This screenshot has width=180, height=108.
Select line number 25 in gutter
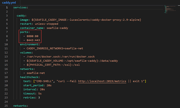[6, 106]
